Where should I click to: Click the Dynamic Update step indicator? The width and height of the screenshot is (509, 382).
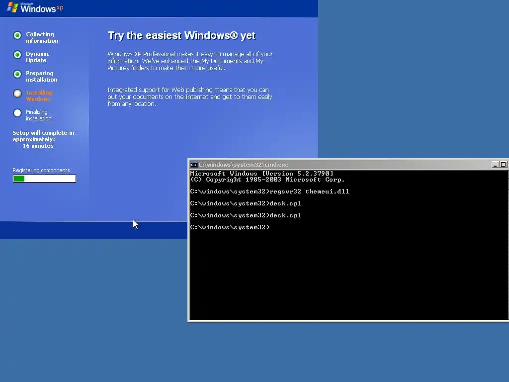point(17,55)
